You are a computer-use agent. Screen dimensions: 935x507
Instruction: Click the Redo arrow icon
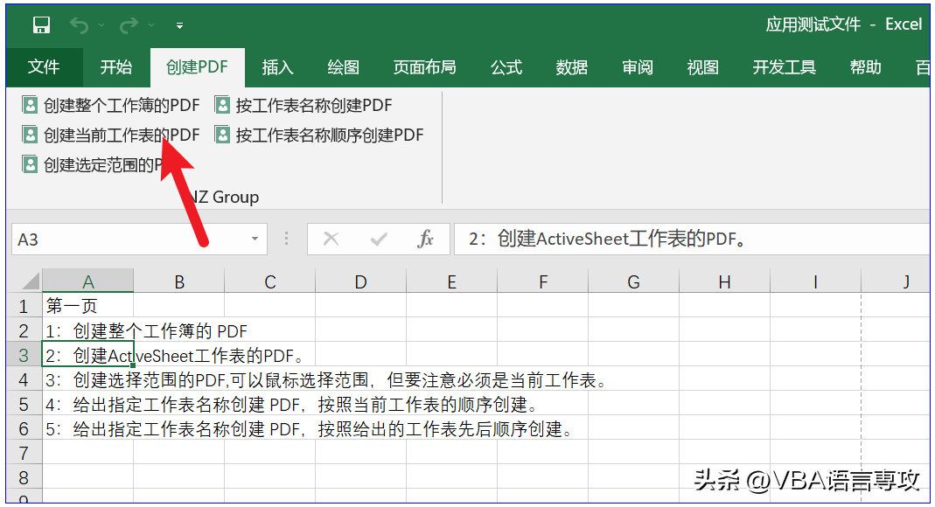pos(129,25)
